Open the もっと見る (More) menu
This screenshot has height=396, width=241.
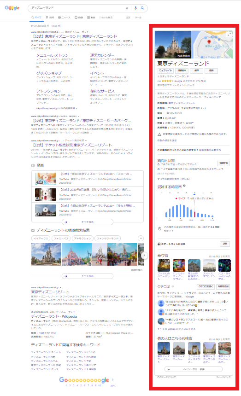[106, 17]
